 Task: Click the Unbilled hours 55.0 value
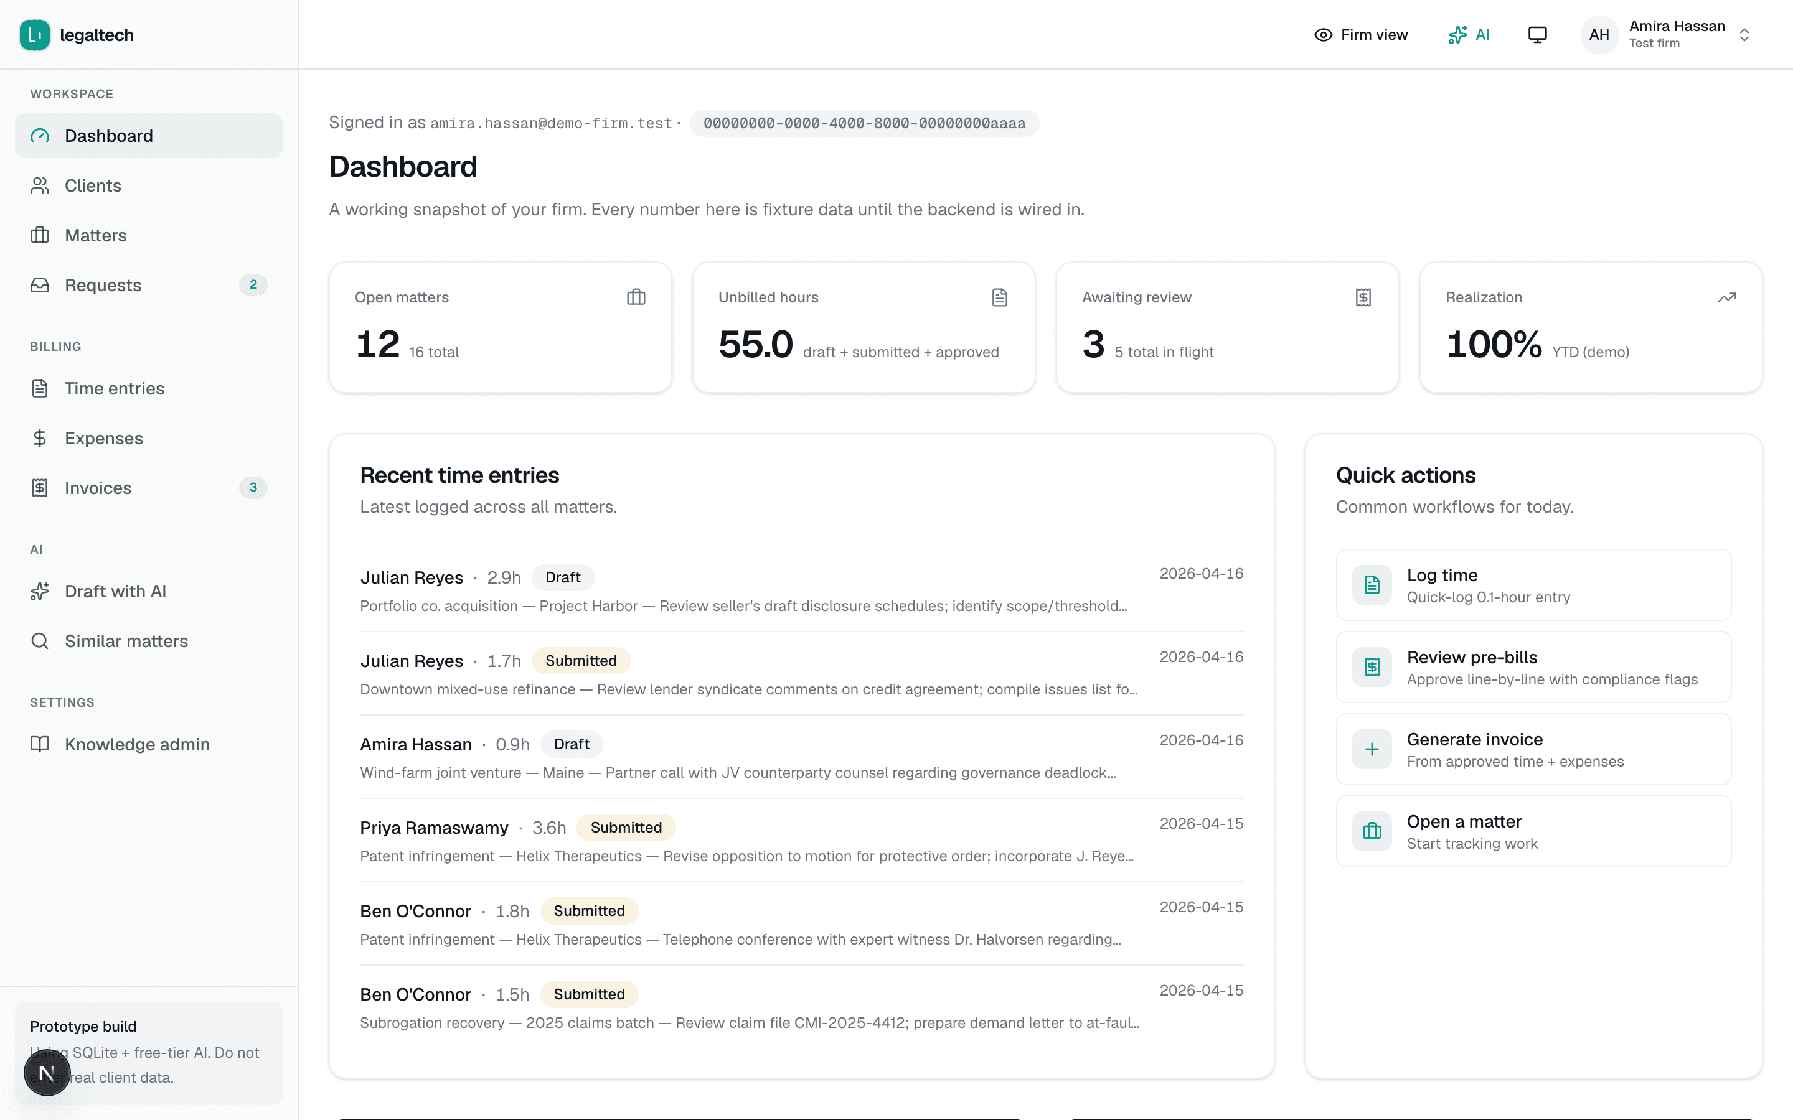(x=755, y=345)
